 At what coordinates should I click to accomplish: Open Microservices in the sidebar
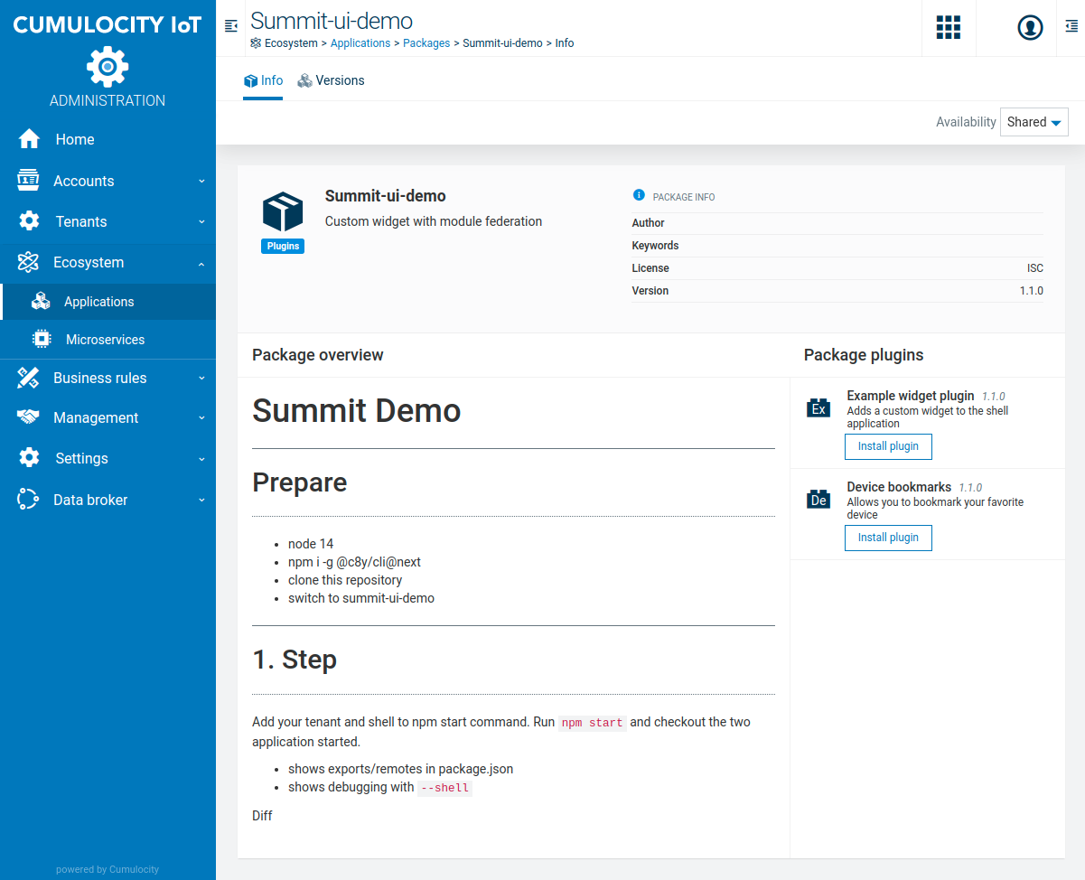(105, 340)
